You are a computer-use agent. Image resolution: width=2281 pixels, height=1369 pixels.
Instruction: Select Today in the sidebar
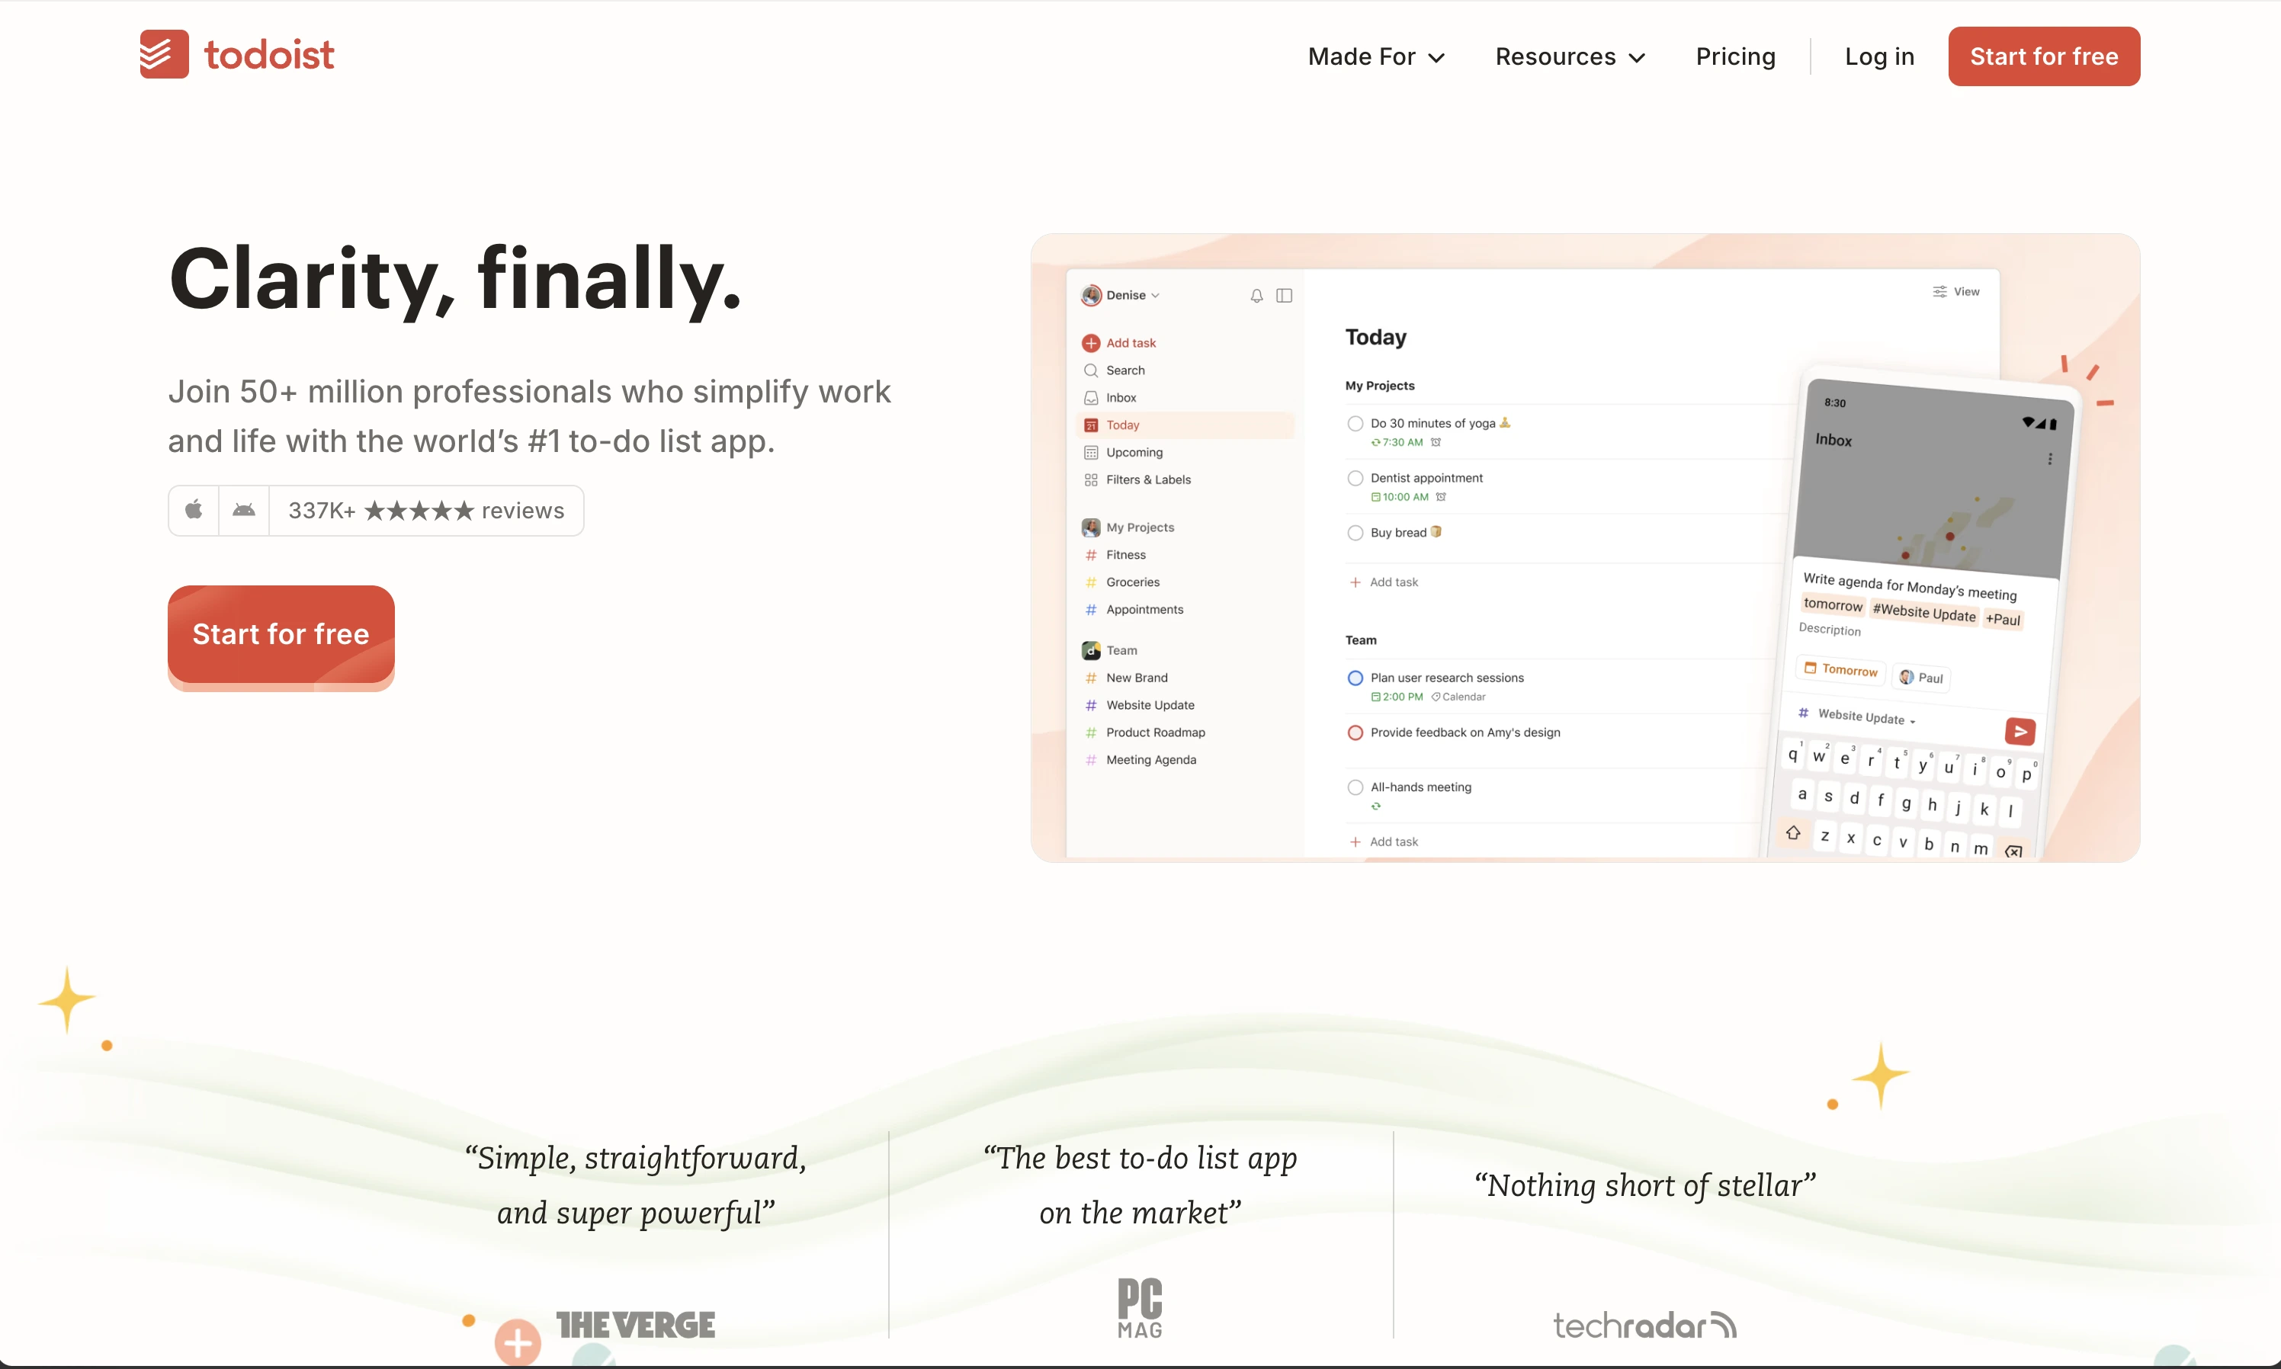(x=1184, y=425)
